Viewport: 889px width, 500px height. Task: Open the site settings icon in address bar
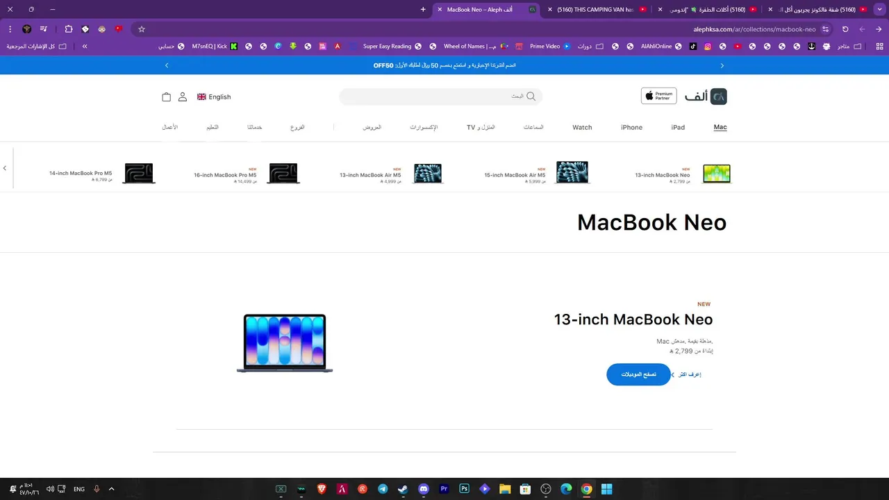825,29
